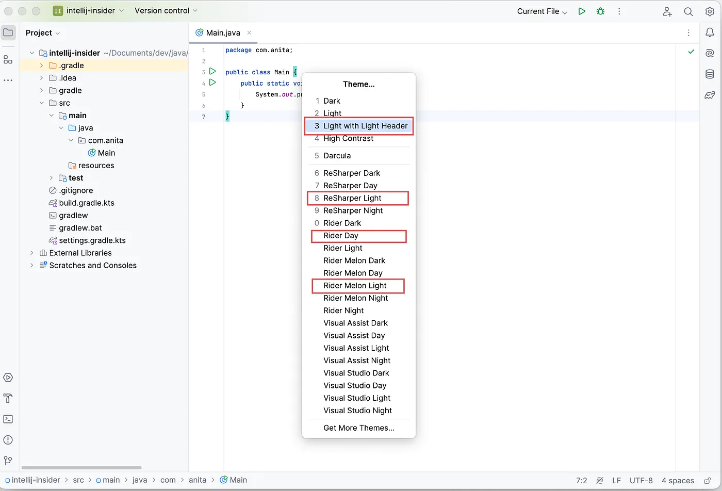Screen dimensions: 722x491
Task: Change the LF line separator
Action: pos(616,480)
